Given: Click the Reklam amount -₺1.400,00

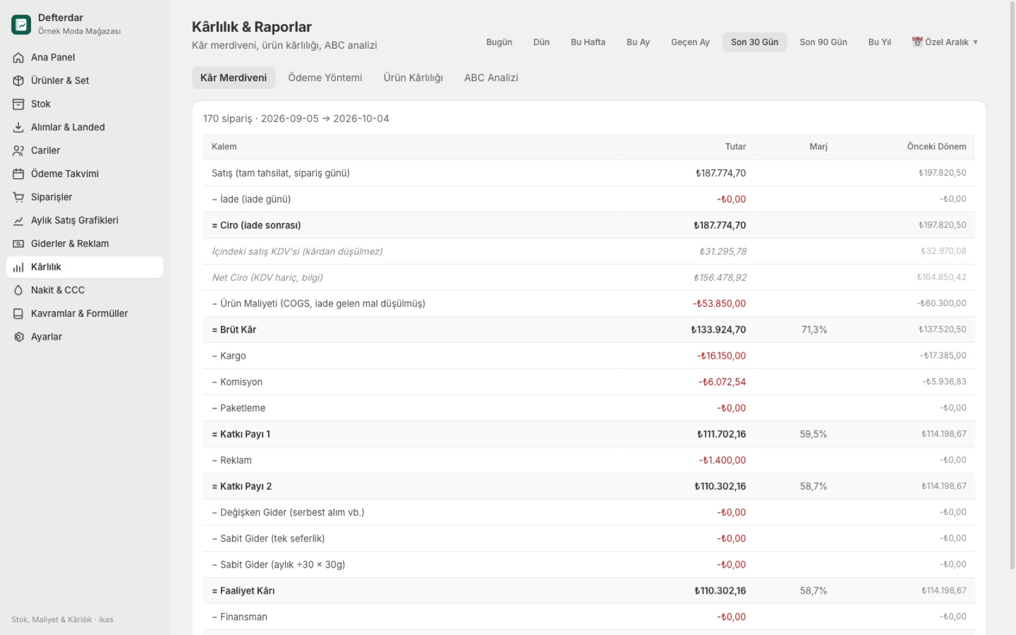Looking at the screenshot, I should (x=722, y=460).
